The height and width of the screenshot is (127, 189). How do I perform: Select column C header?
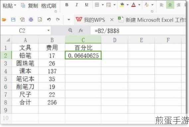tap(83, 40)
